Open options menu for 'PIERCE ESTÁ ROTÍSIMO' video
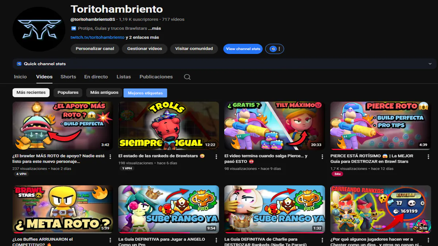Viewport: 438px width, 246px height. tap(429, 157)
